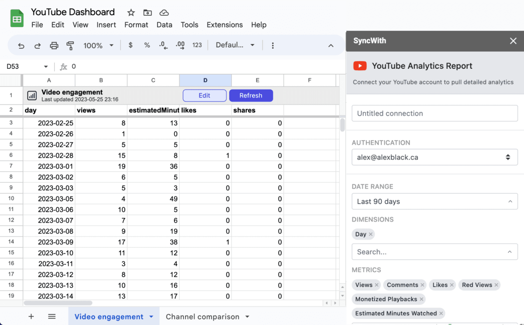This screenshot has width=524, height=325.
Task: Open the Extensions menu
Action: (x=224, y=25)
